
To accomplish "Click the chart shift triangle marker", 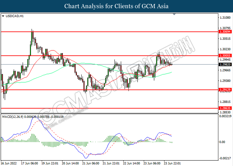I will [174, 14].
